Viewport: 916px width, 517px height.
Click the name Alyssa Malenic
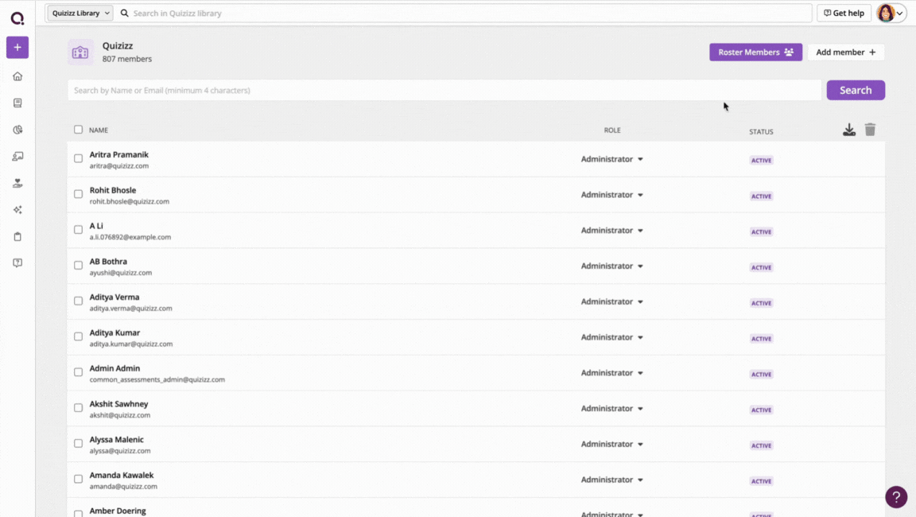116,439
